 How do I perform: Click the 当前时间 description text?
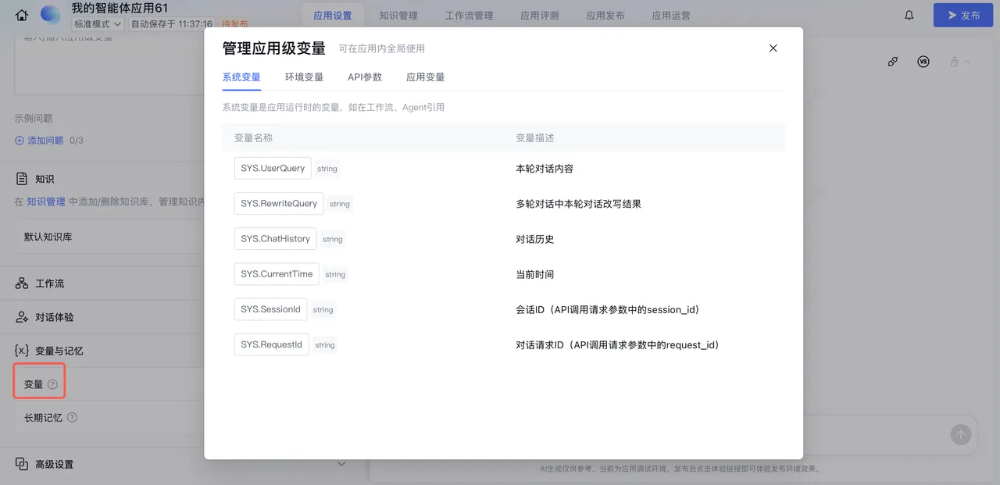pyautogui.click(x=534, y=274)
